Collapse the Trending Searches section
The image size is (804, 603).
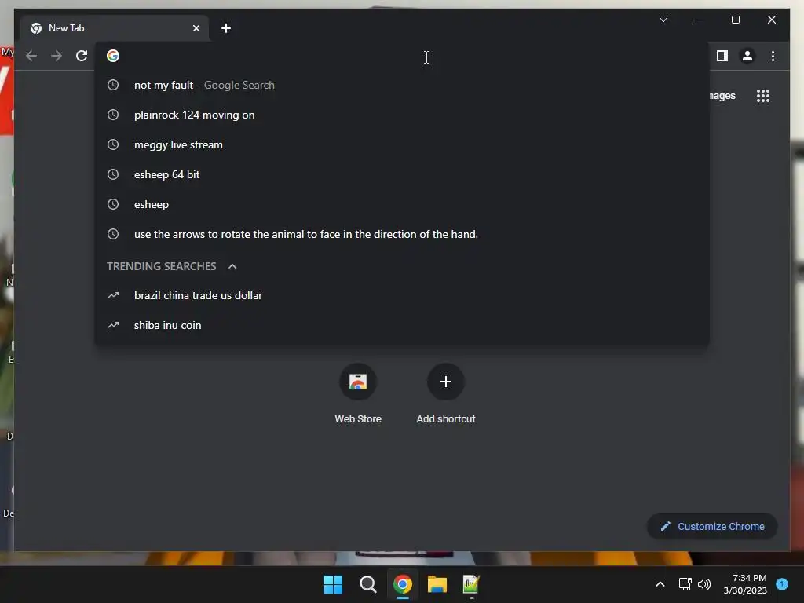(x=232, y=266)
